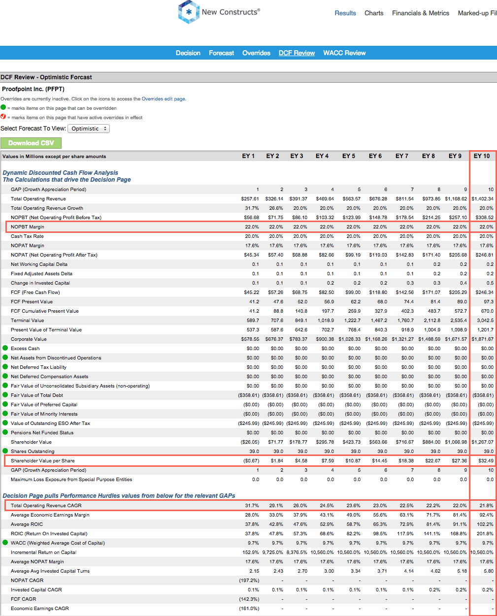Click the Average ROIC row label
This screenshot has height=616, width=497.
[x=27, y=524]
